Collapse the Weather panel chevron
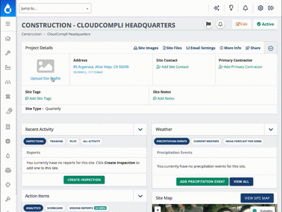This screenshot has height=212, width=282. [x=271, y=129]
